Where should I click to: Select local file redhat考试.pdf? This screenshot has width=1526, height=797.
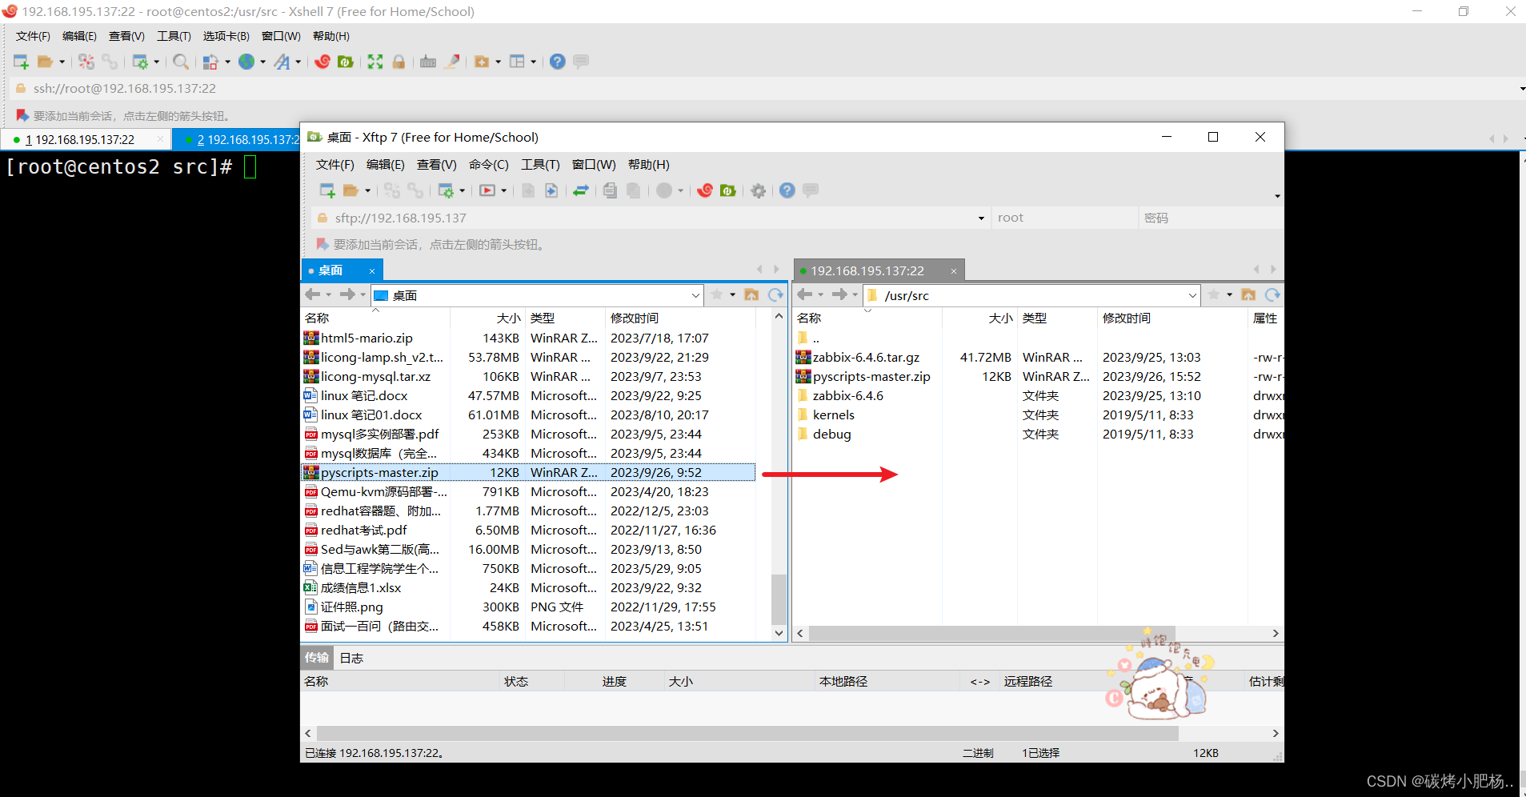click(x=363, y=531)
